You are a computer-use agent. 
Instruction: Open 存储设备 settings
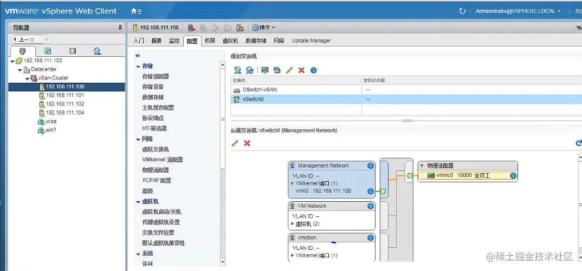(x=153, y=87)
